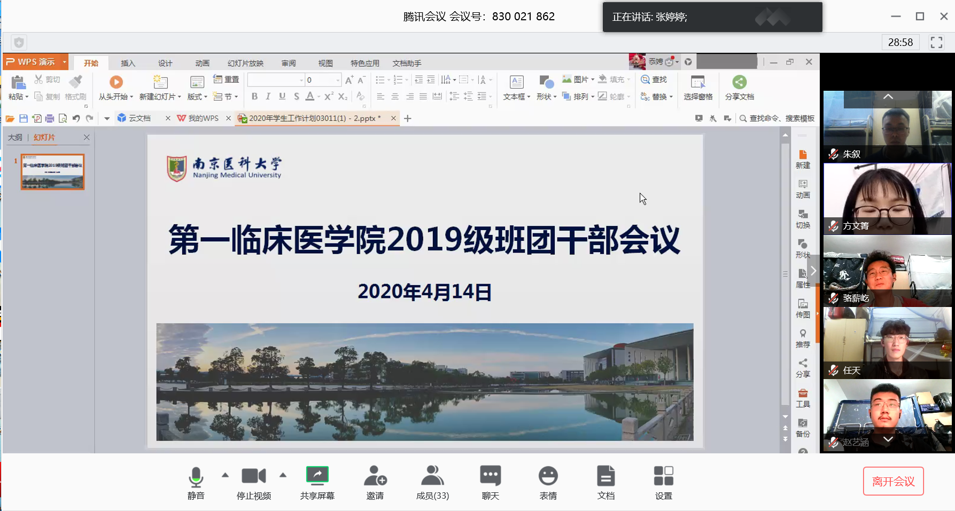Image resolution: width=955 pixels, height=511 pixels.
Task: Open the chat panel
Action: point(490,476)
